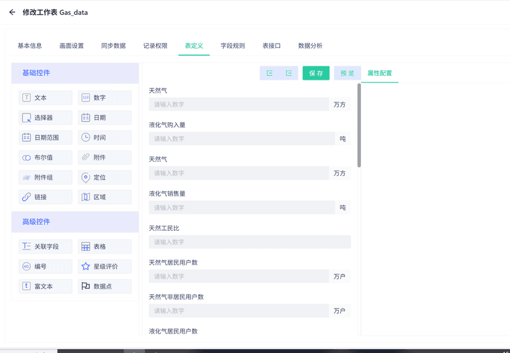510x353 pixels.
Task: Click the 液化气购入量 input field
Action: coord(242,139)
